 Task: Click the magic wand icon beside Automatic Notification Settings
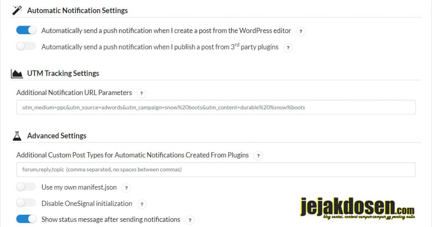[x=17, y=10]
